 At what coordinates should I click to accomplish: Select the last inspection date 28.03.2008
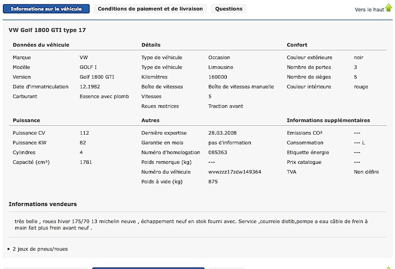[x=222, y=133]
